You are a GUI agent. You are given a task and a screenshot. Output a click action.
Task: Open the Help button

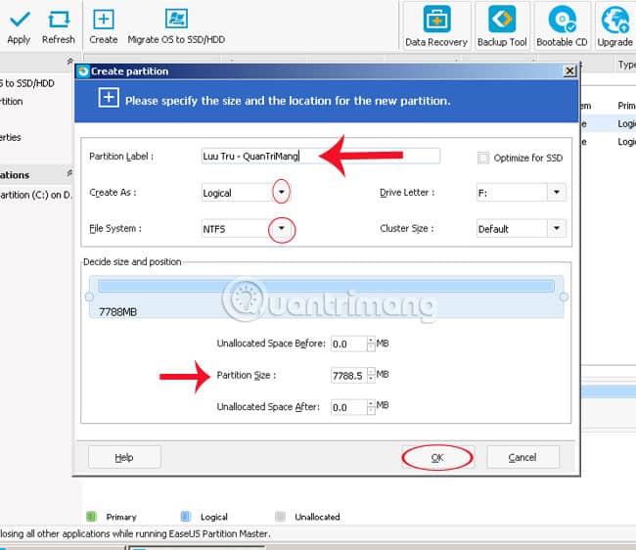[x=124, y=458]
